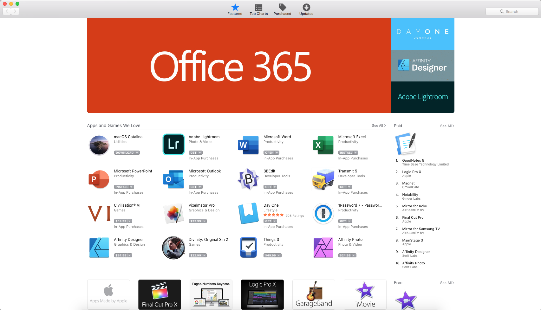Open the Civilization VI app icon
Image resolution: width=541 pixels, height=310 pixels.
[x=99, y=213]
